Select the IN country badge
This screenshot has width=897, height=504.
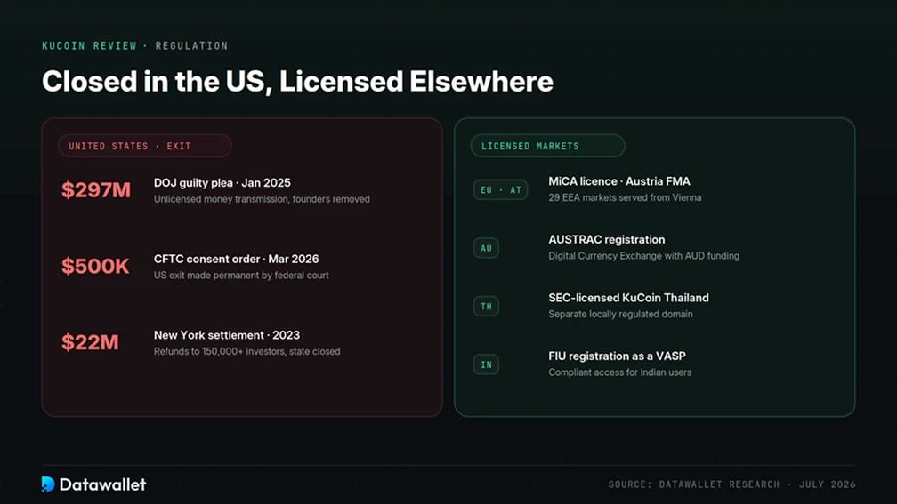[486, 364]
